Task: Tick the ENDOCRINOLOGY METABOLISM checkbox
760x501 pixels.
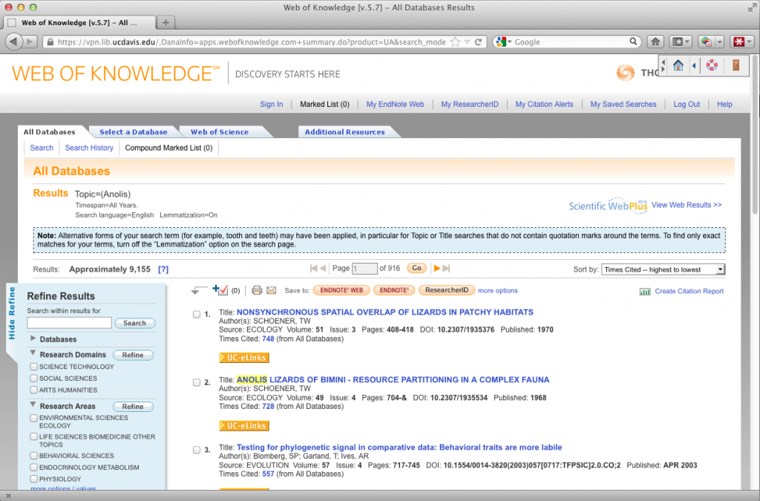Action: click(33, 467)
